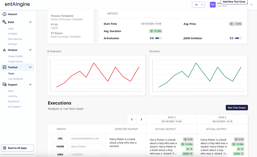Click the General info icon in sidebar
257x157 pixels.
point(5,14)
